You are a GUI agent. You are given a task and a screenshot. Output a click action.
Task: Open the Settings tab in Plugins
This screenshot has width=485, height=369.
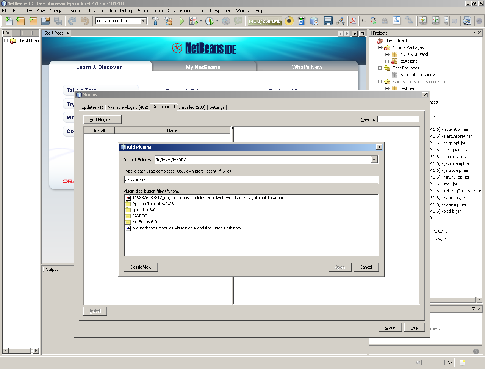pos(217,107)
